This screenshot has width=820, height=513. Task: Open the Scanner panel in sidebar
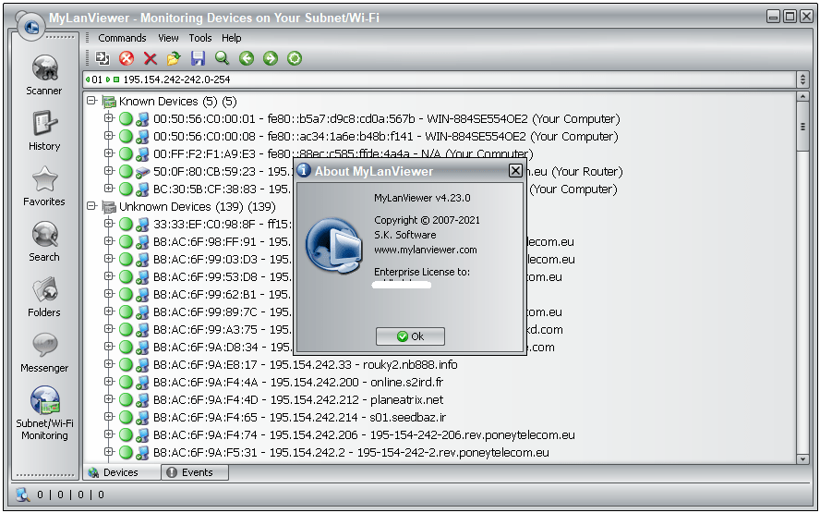[x=44, y=75]
